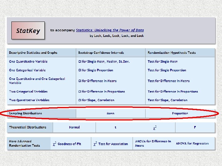Open CI for Single Mean, Median, St.Dev.
Screen dimensions: 222x166
pos(104,61)
